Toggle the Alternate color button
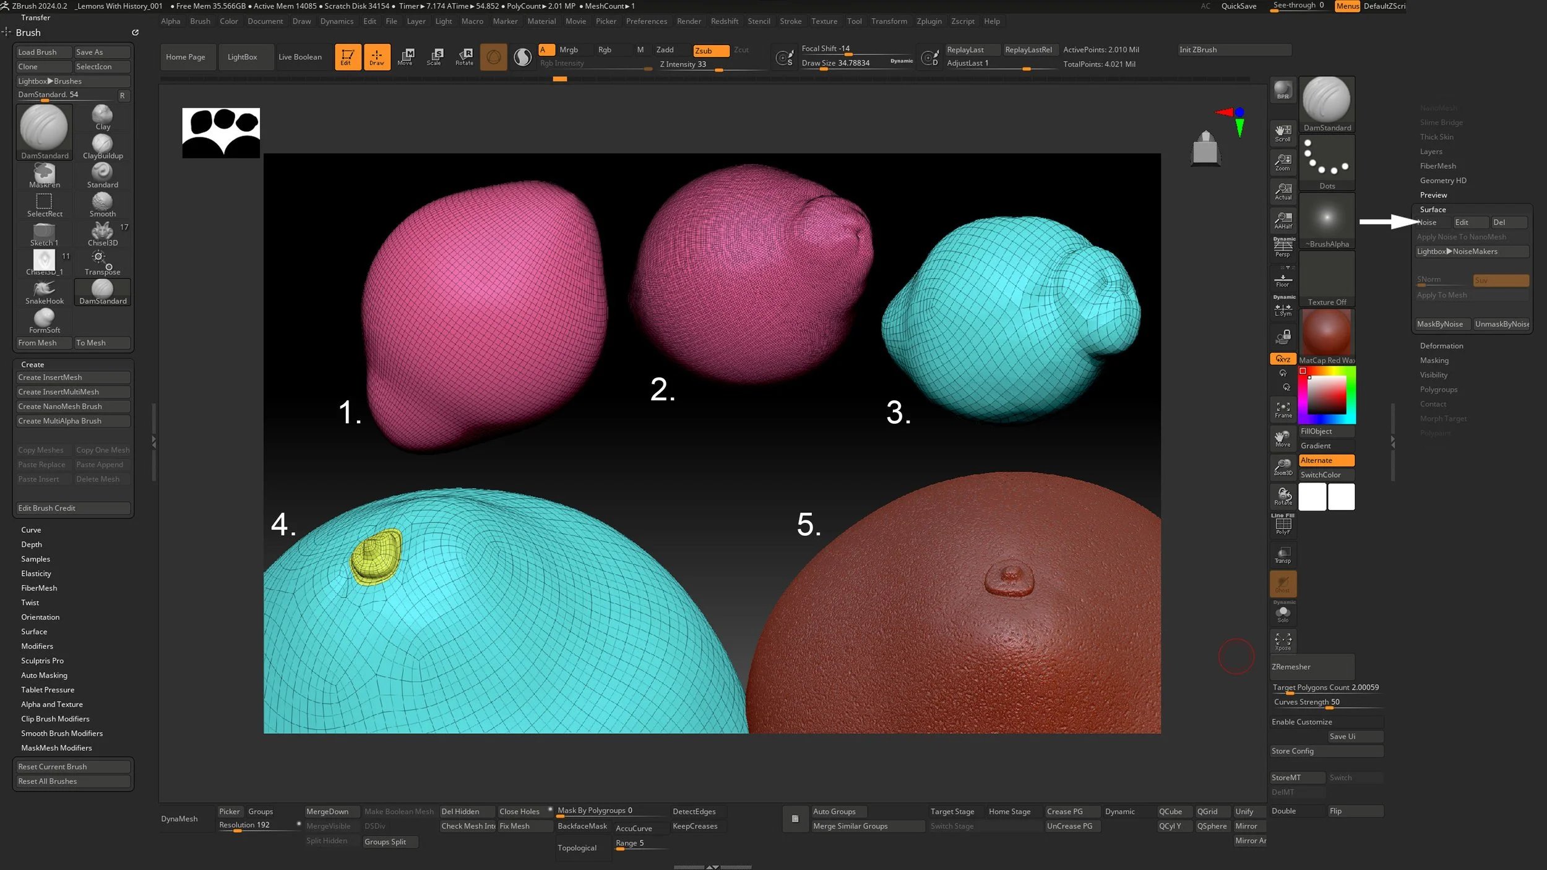Screen dimensions: 1547x870 coord(1326,460)
